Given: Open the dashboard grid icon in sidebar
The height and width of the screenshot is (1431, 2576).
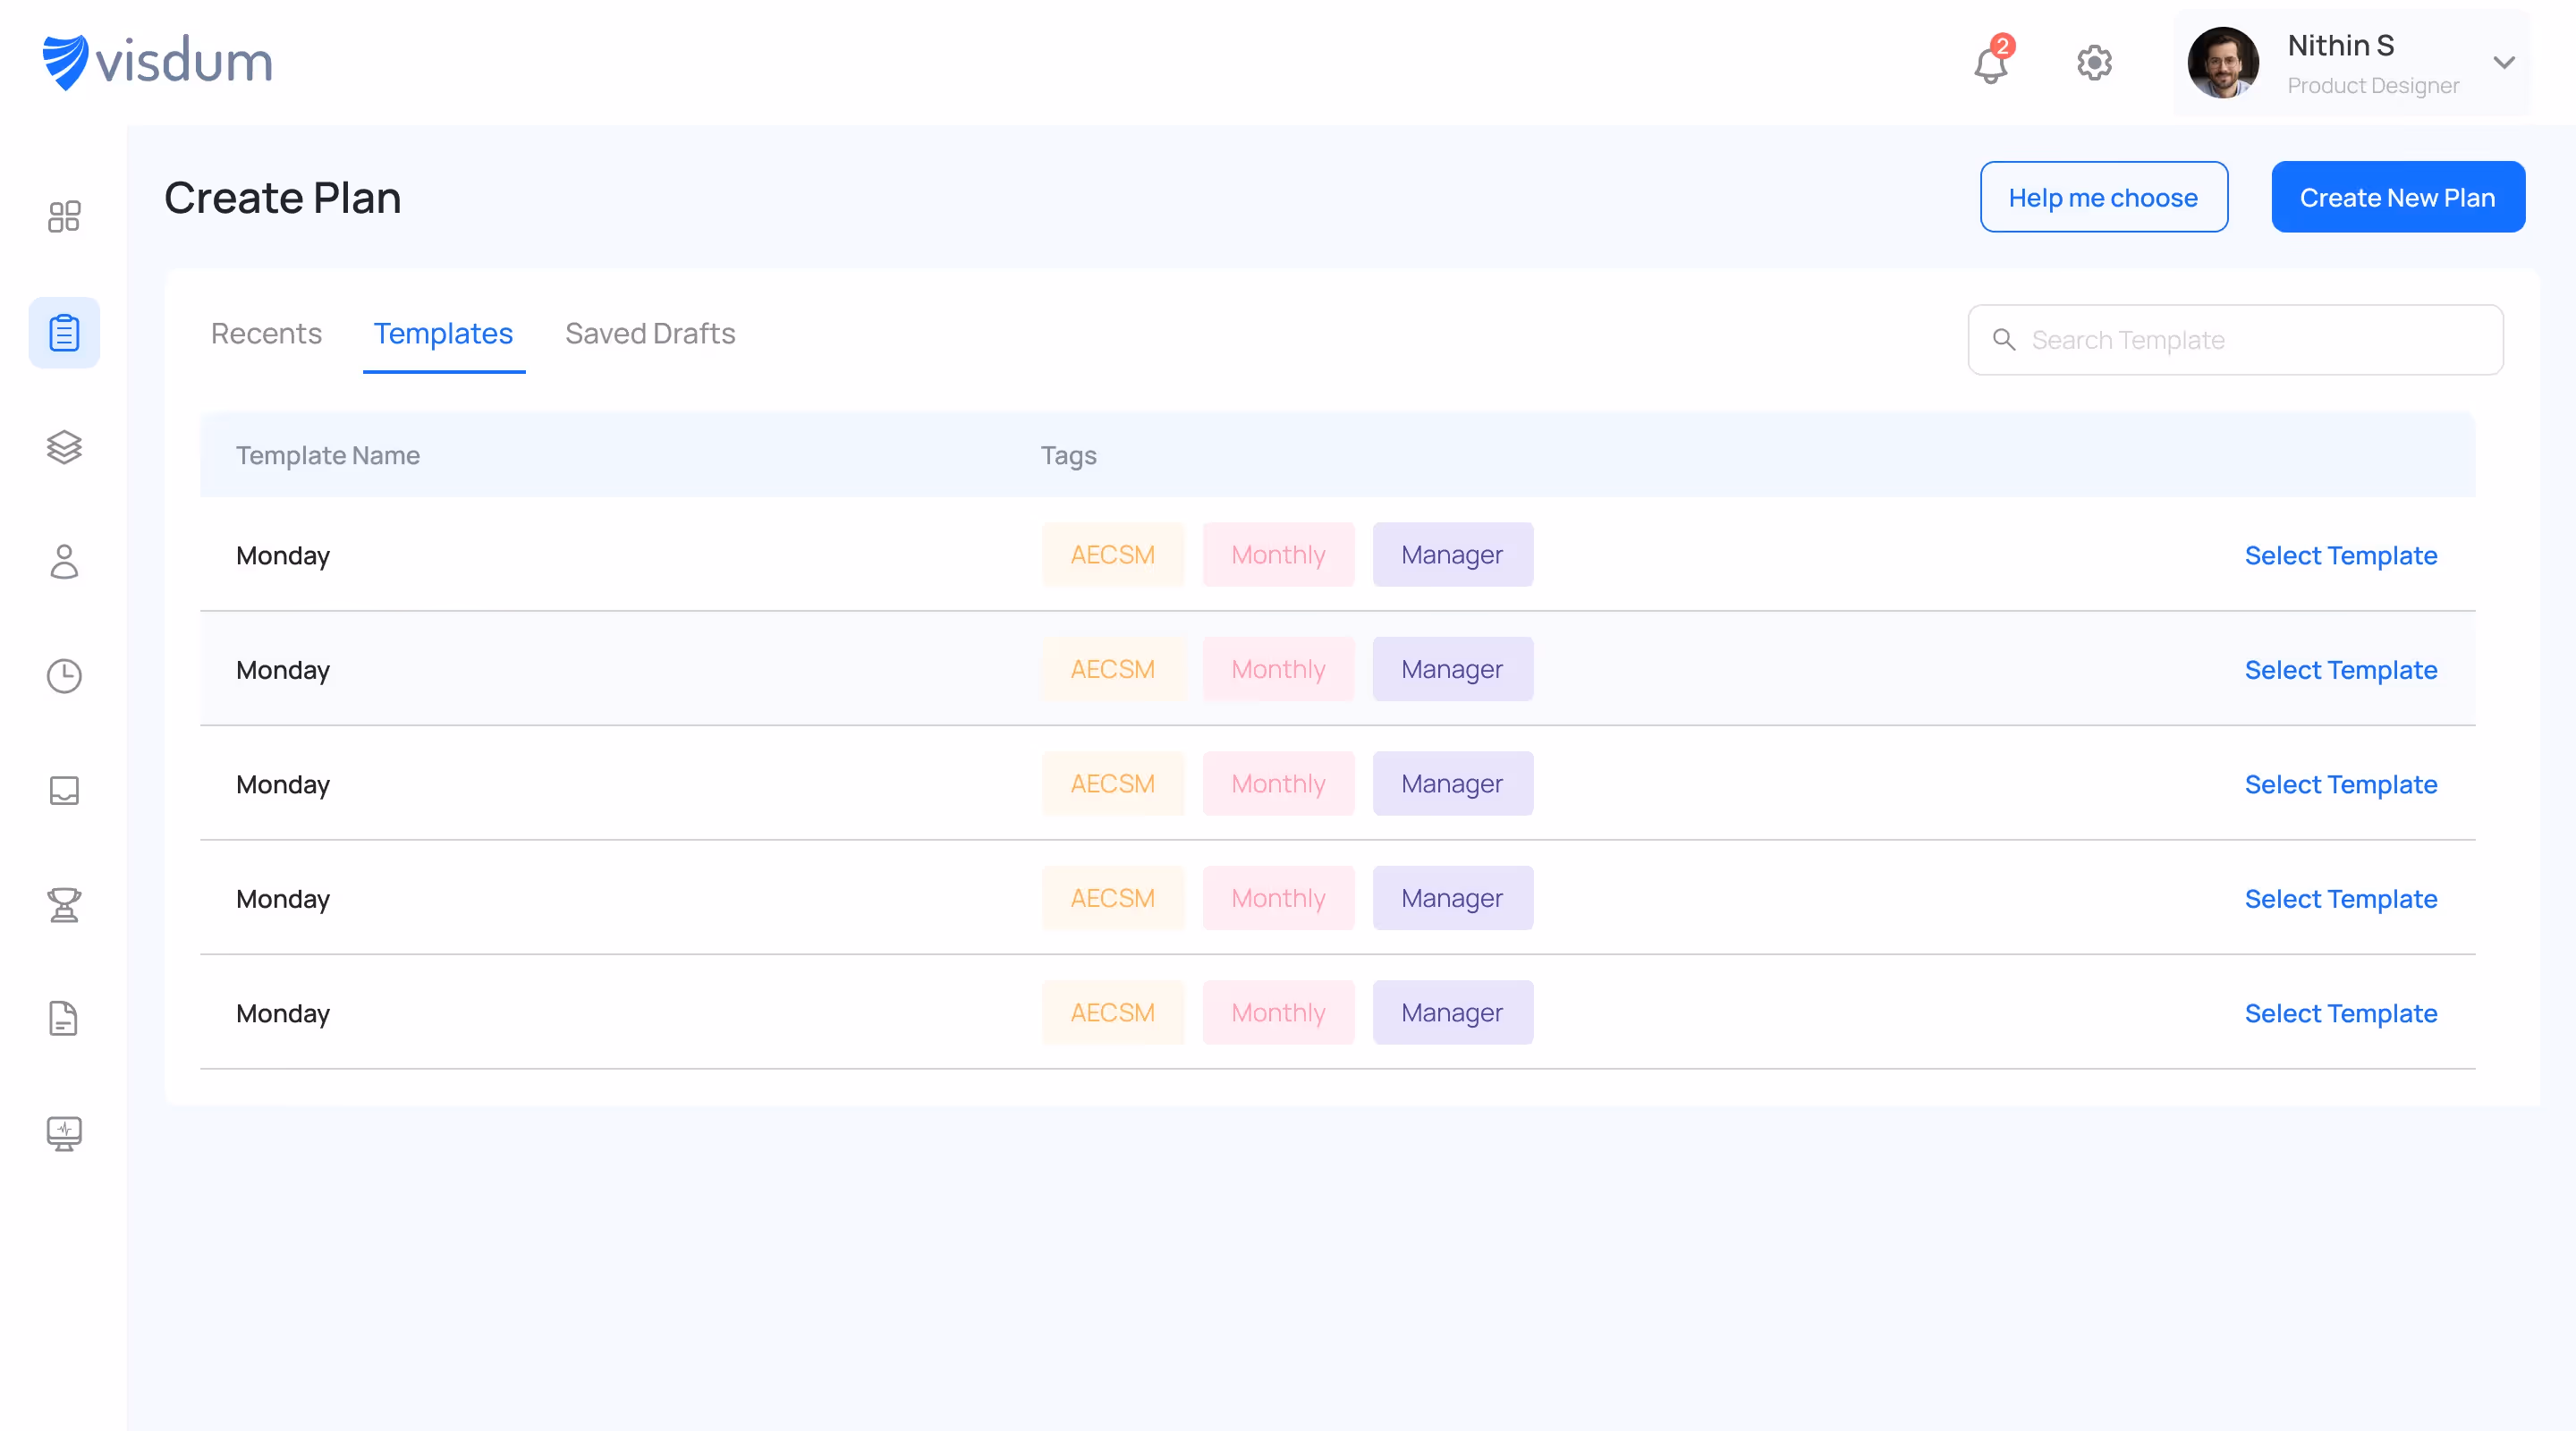Looking at the screenshot, I should coord(64,216).
